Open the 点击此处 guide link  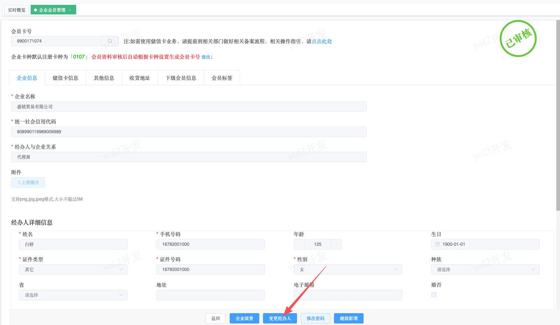322,41
